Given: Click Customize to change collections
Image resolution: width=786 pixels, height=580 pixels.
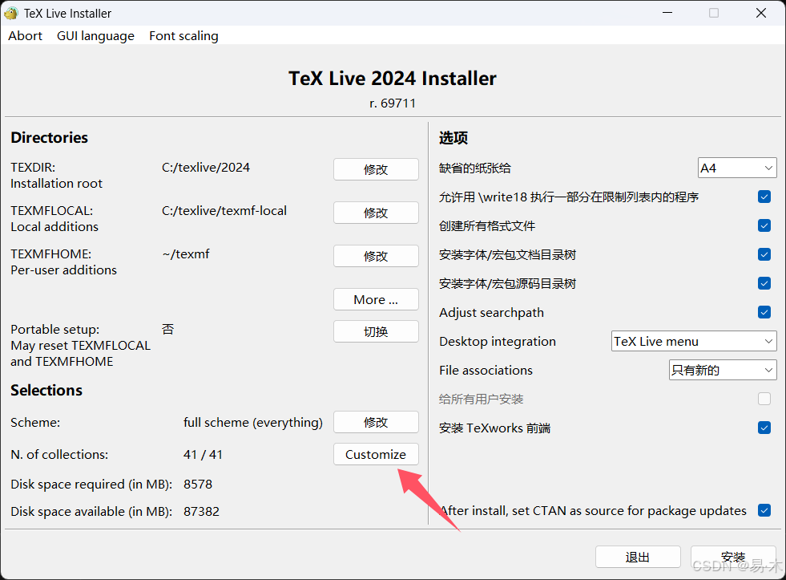Looking at the screenshot, I should [x=375, y=454].
